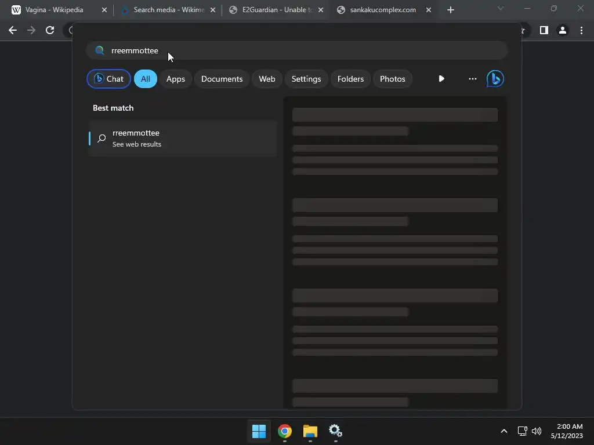This screenshot has width=594, height=445.
Task: Click the Wikipedia favicon on the first tab
Action: tap(16, 10)
